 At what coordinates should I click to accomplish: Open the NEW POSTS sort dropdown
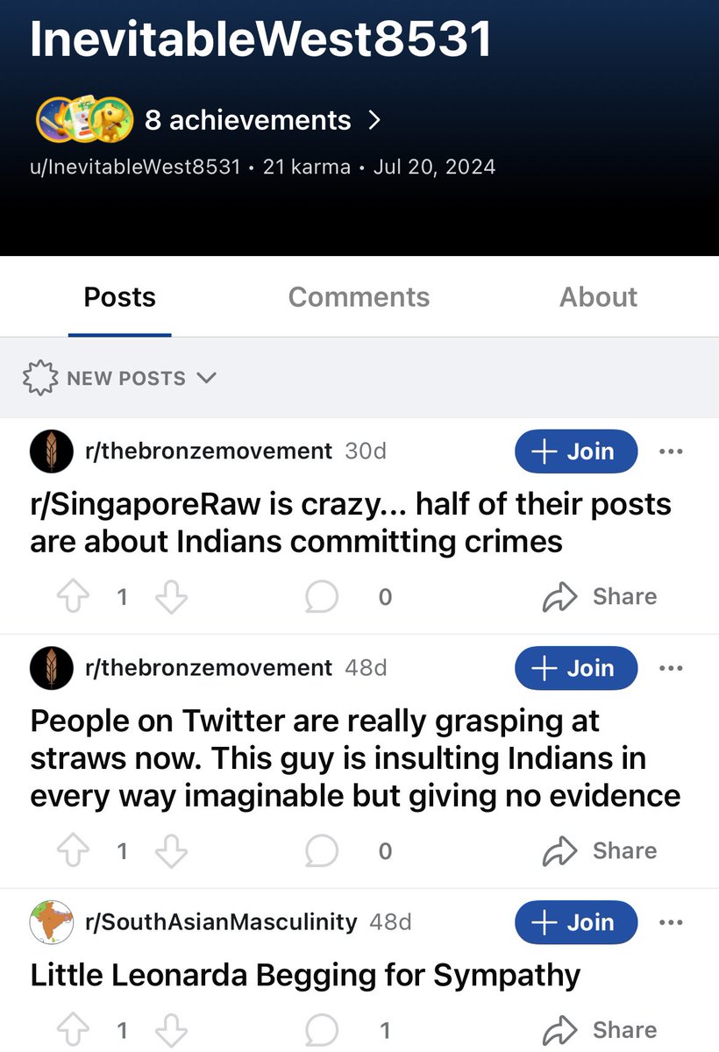(x=119, y=379)
